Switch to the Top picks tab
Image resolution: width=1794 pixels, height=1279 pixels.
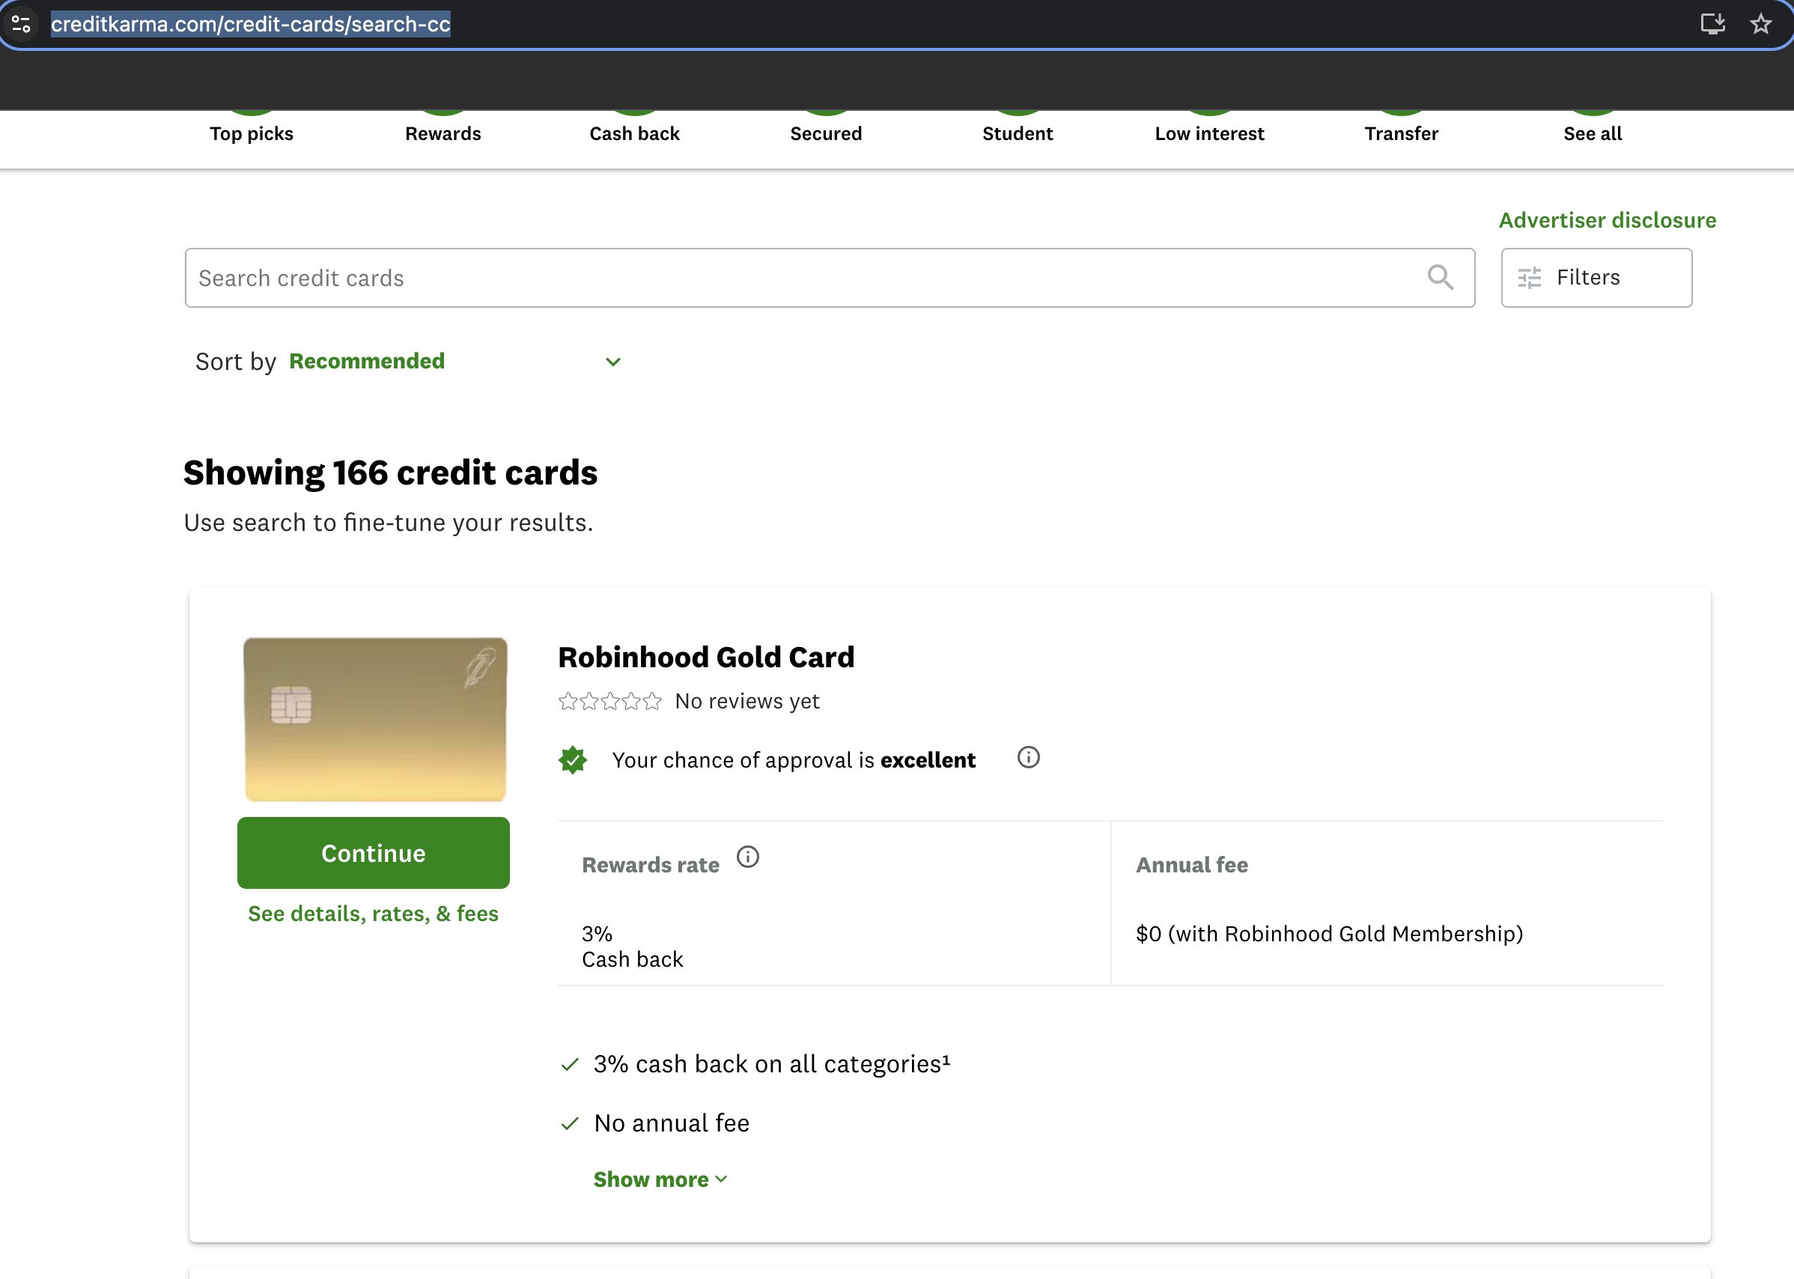coord(252,133)
